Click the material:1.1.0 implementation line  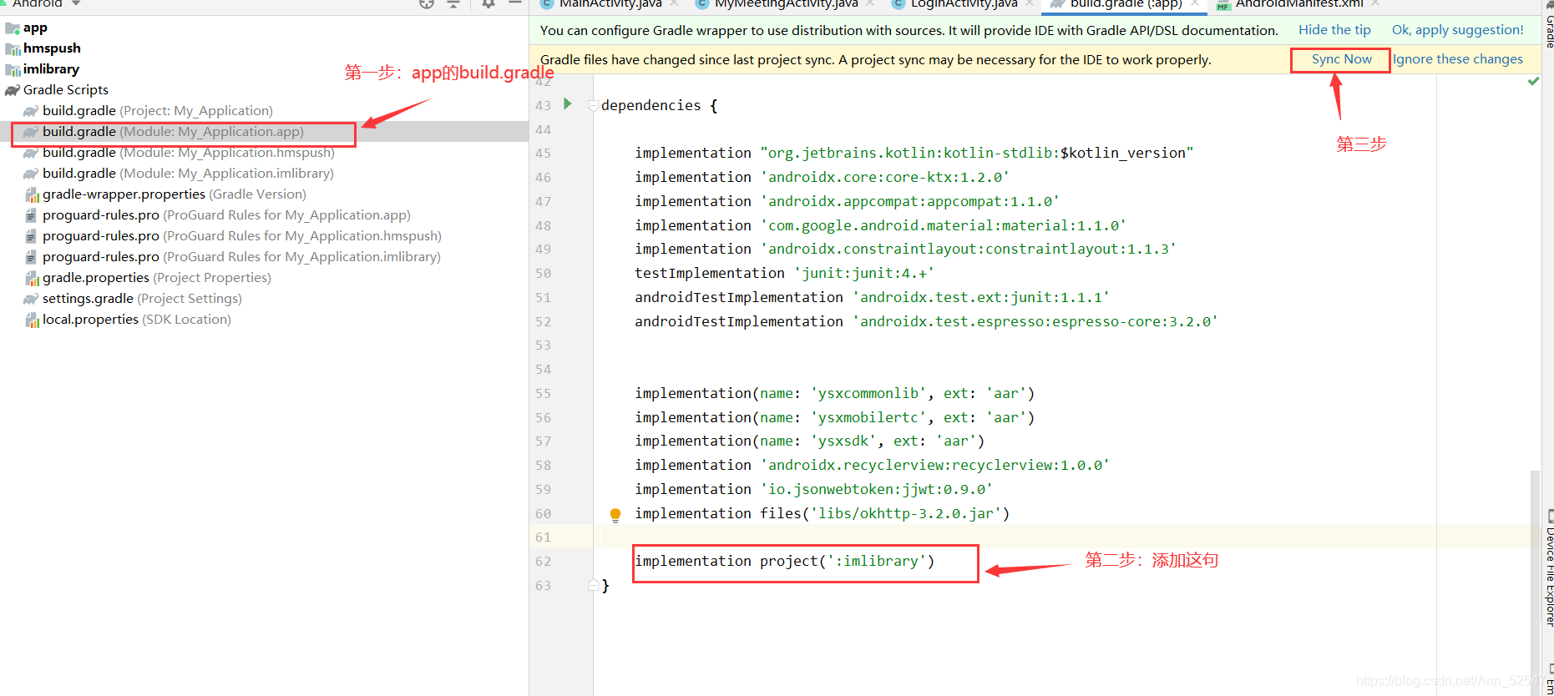[x=880, y=225]
